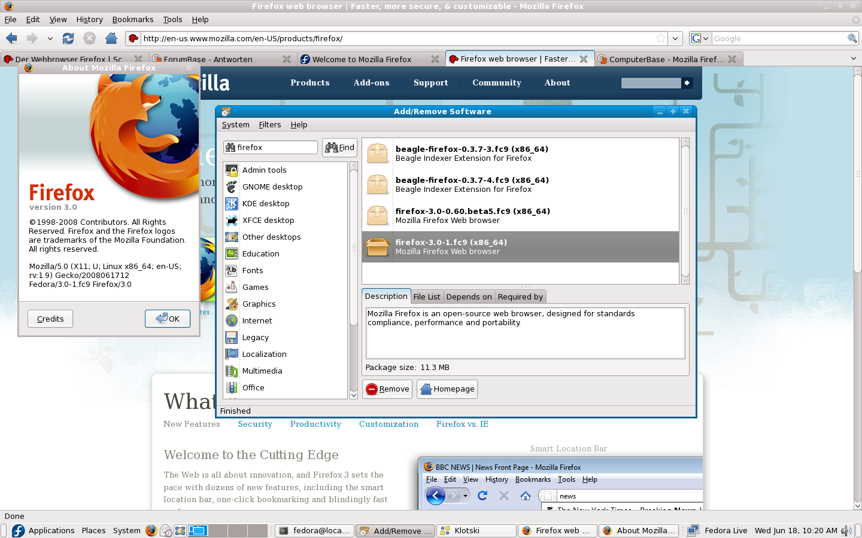The image size is (862, 538).
Task: Switch to ForumBase - Antworten tab
Action: 221,59
